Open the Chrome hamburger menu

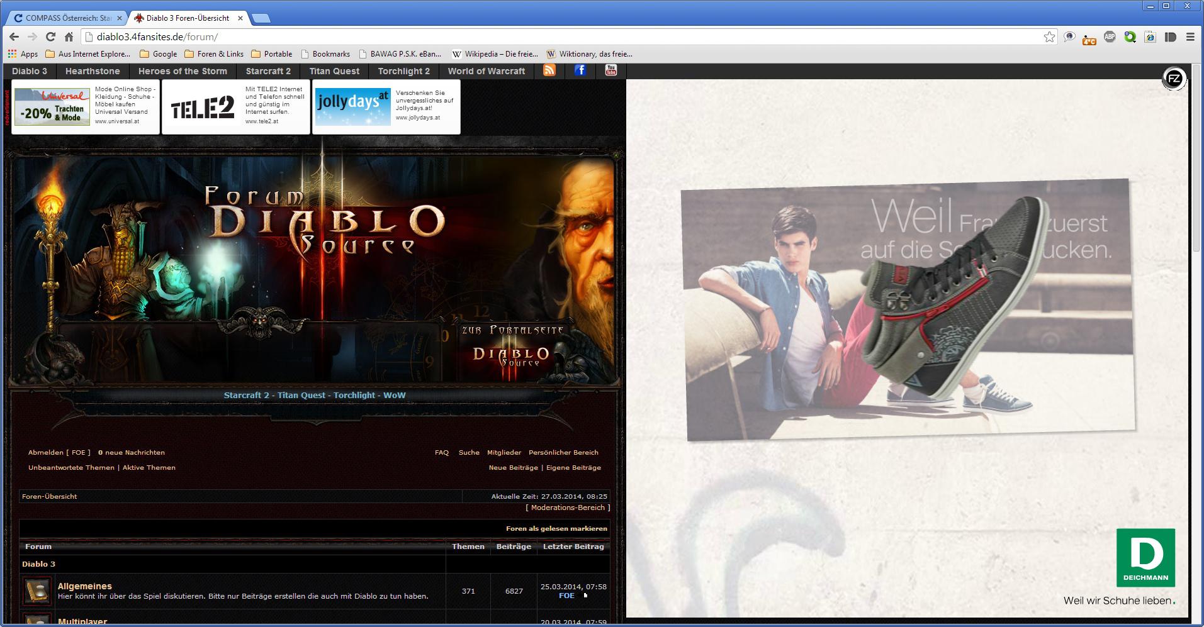[x=1190, y=37]
